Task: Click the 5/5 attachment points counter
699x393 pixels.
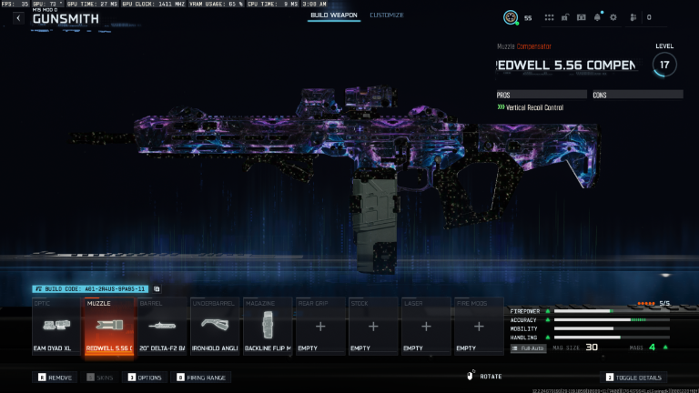Action: click(664, 303)
